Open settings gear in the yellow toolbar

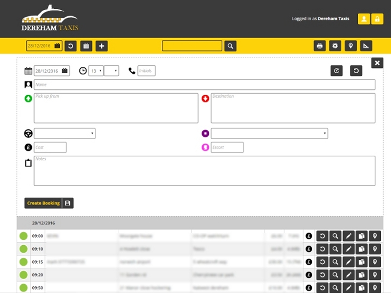tap(335, 46)
